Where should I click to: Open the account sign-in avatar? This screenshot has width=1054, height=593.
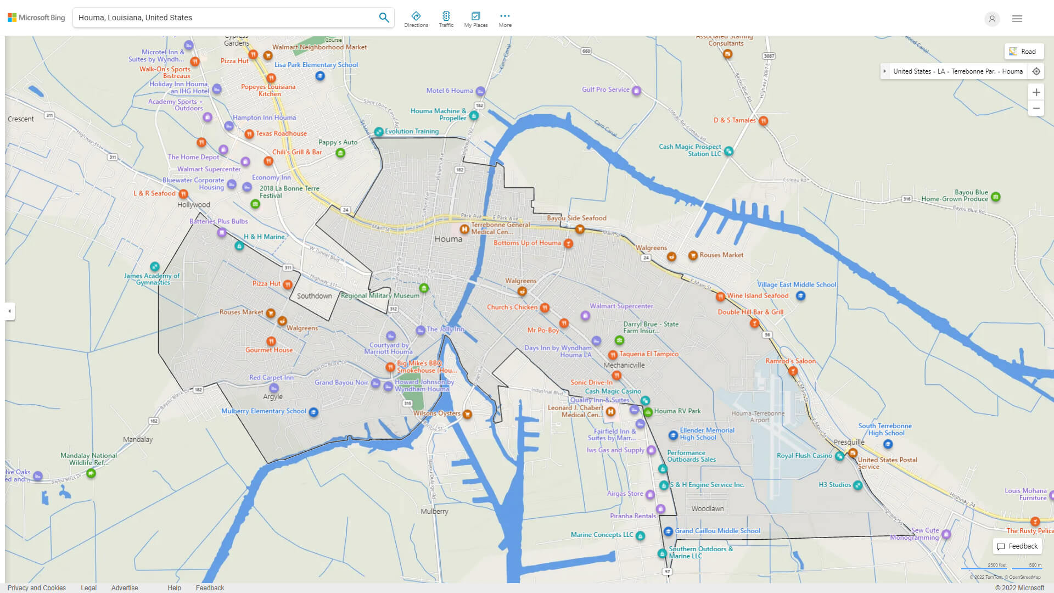tap(992, 19)
